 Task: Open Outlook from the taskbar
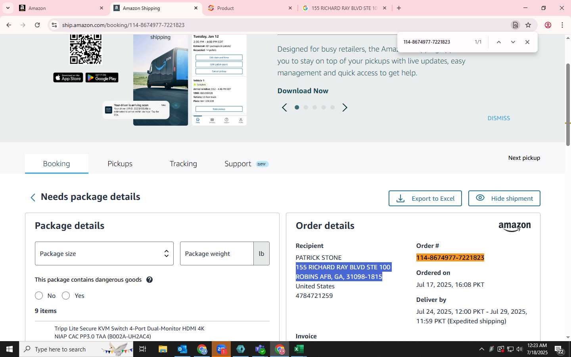coord(182,349)
